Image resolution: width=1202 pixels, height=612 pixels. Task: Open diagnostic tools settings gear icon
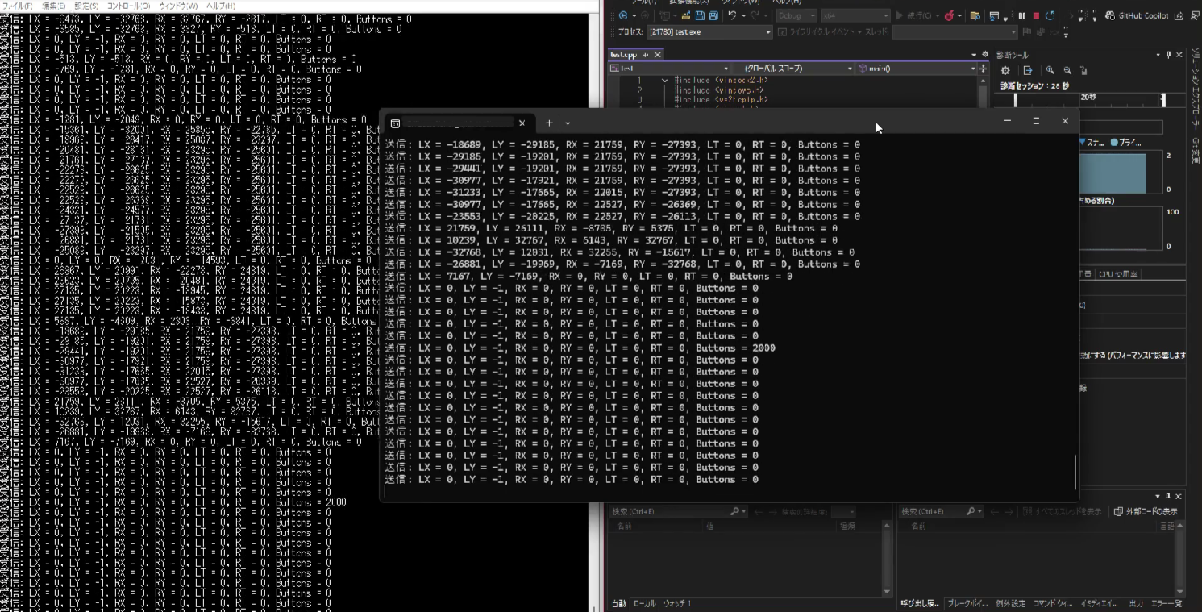(x=1005, y=71)
